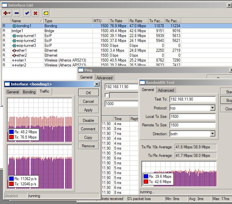Open the Direction dropdown in Bandwidth Test
This screenshot has height=204, width=232.
coord(212,134)
